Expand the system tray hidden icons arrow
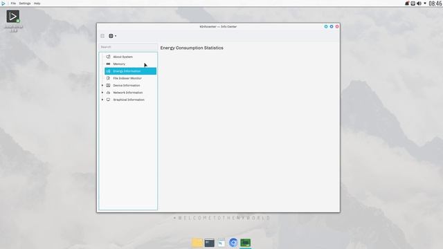The height and width of the screenshot is (249, 443). (425, 3)
